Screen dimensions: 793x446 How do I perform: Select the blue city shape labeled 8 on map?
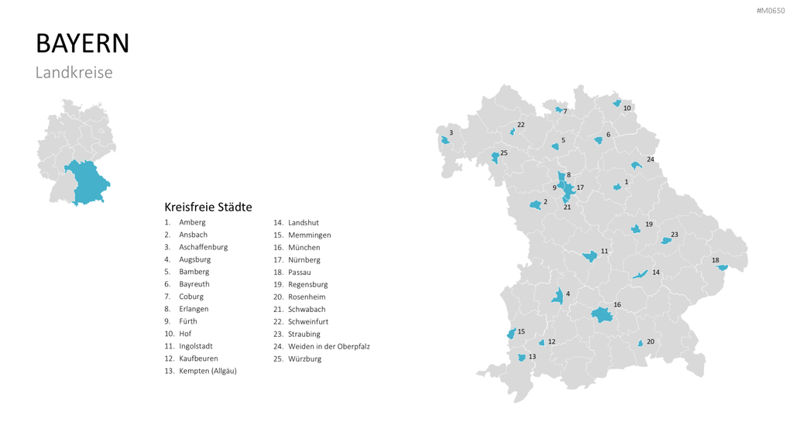[x=561, y=177]
